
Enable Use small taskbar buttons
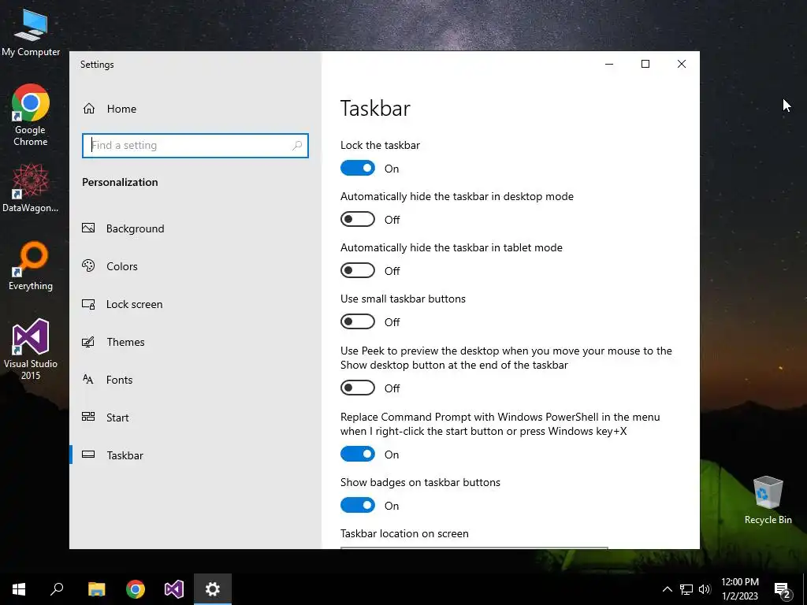click(358, 321)
